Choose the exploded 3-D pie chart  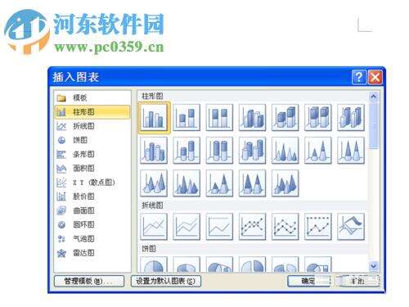[285, 264]
